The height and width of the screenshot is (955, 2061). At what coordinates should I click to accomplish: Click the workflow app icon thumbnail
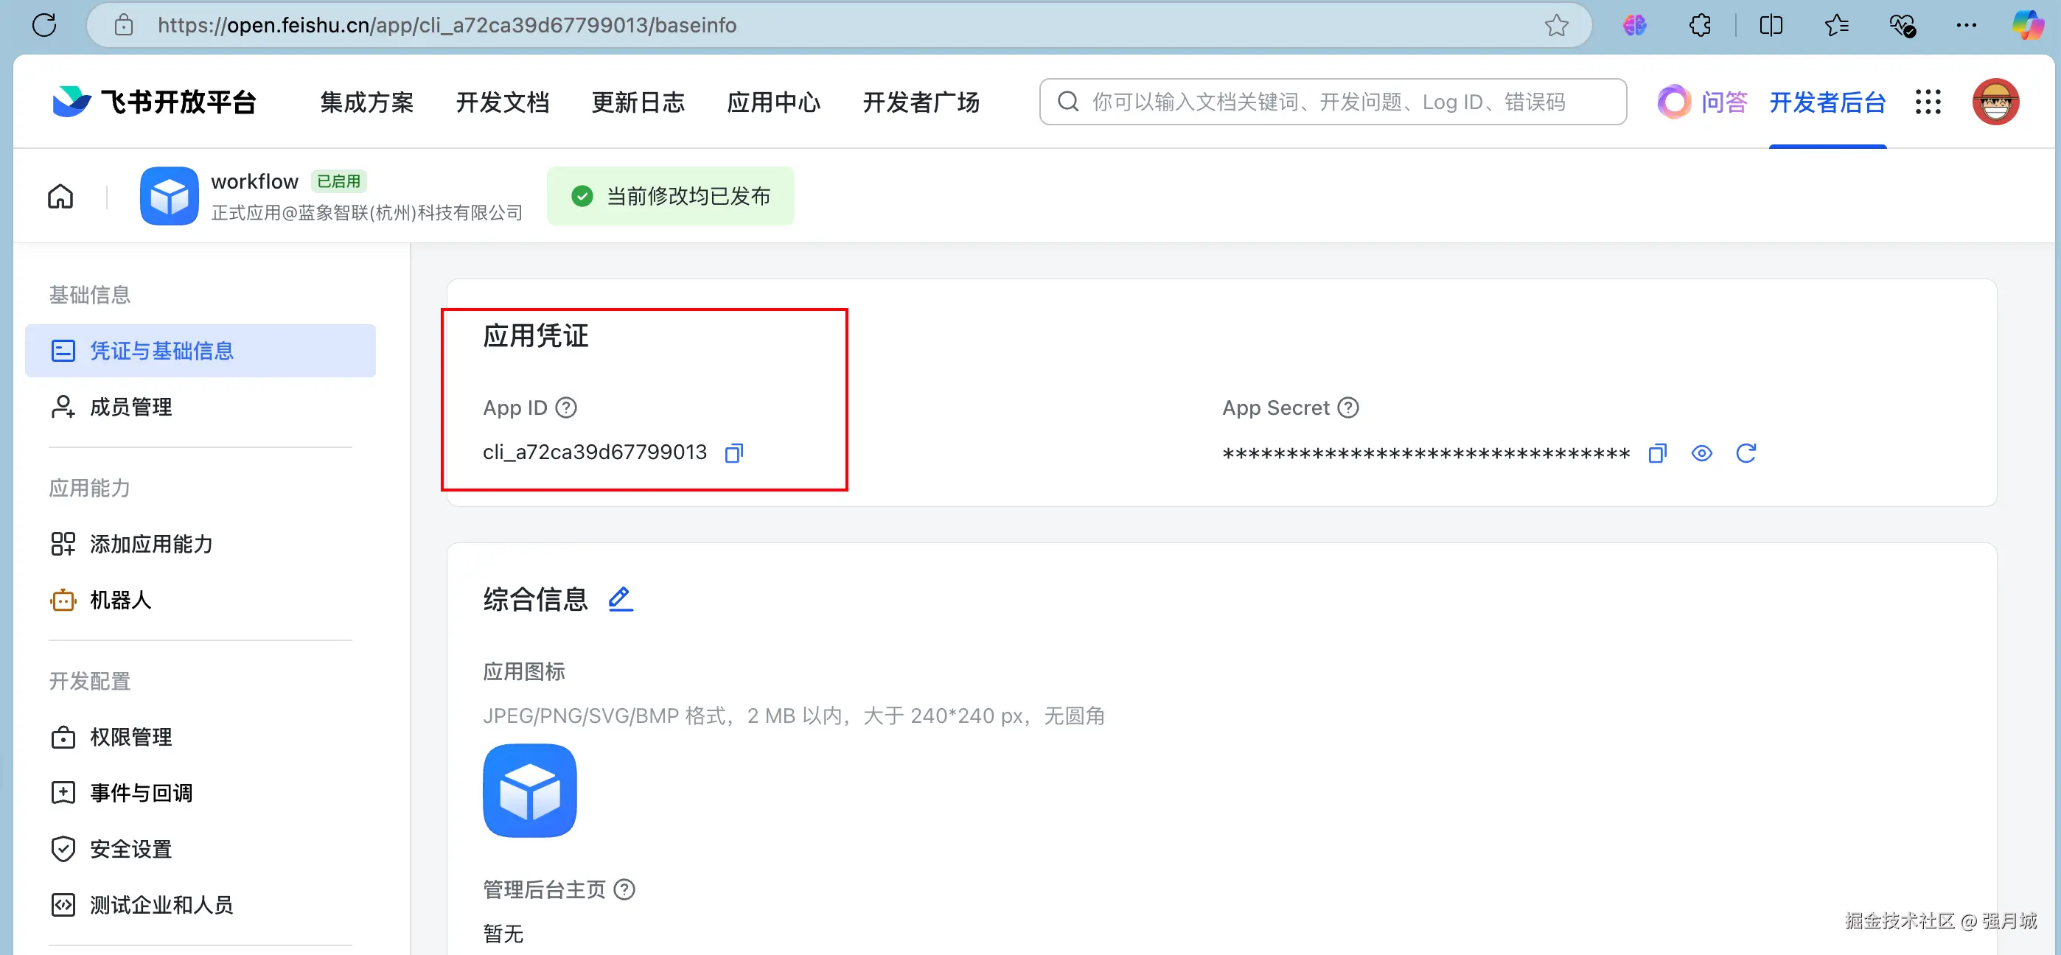pos(169,196)
